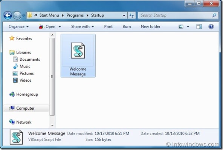Toggle the preview pane icon
The image size is (223, 150).
[x=199, y=27]
